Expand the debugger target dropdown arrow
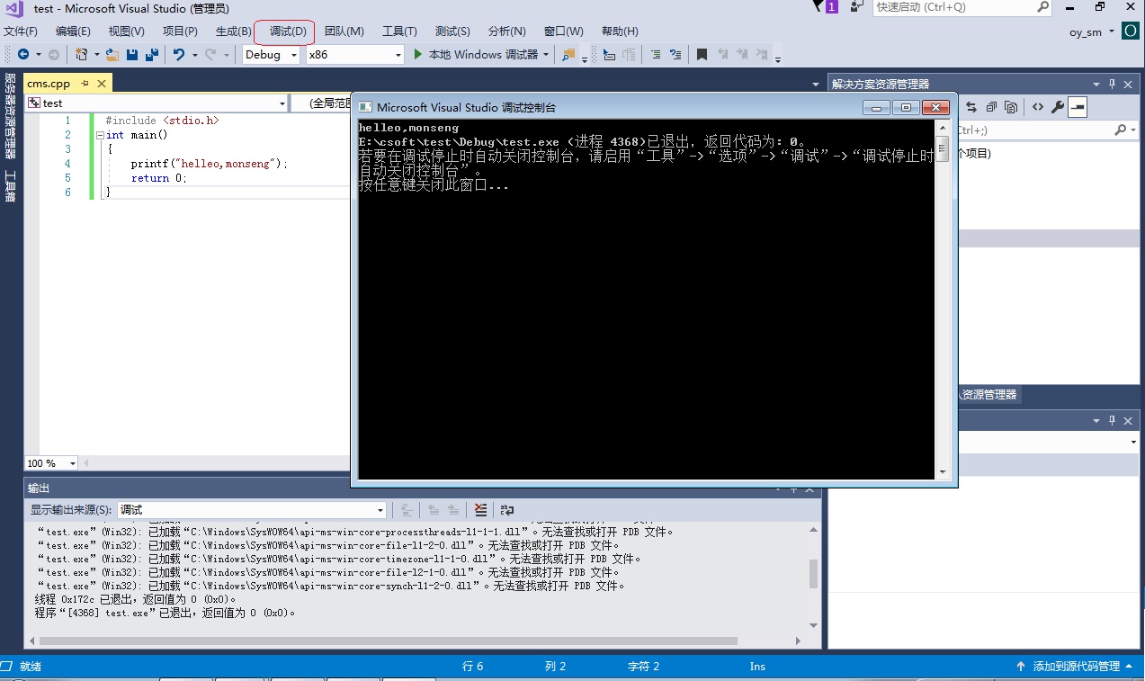1145x681 pixels. point(546,55)
